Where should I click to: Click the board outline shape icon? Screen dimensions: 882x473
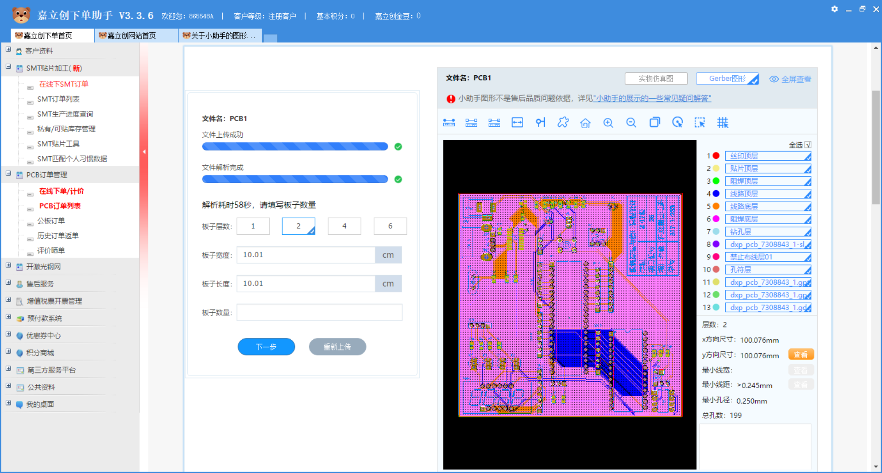click(x=563, y=123)
